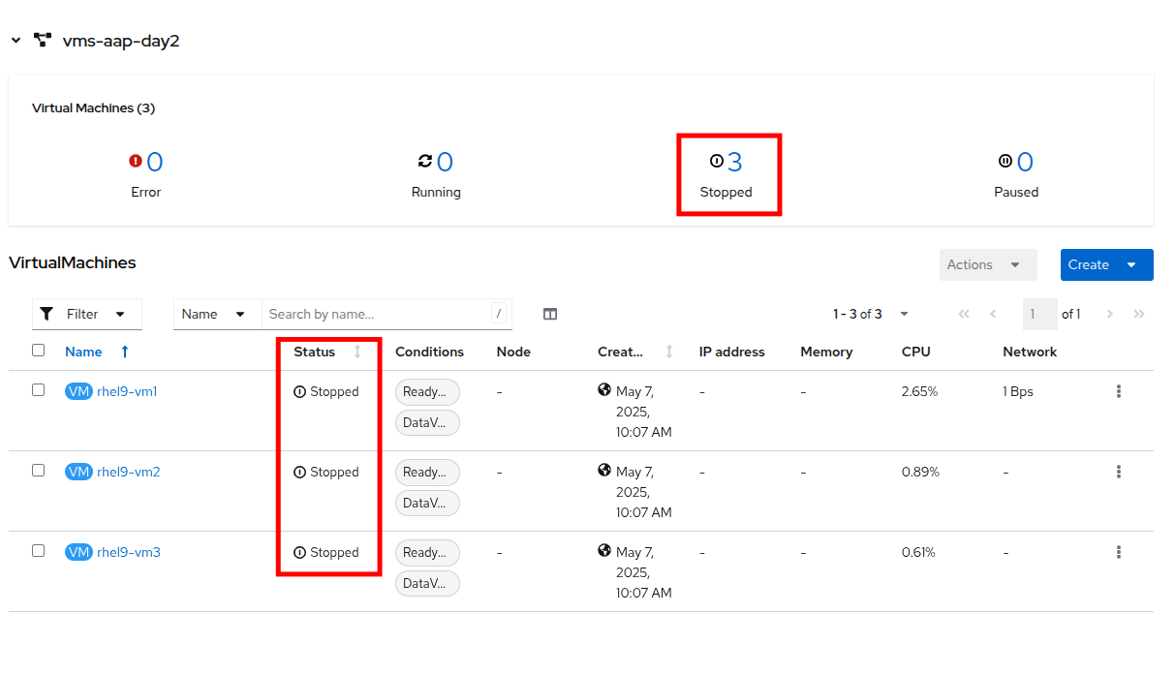
Task: Click the manage columns icon
Action: (x=550, y=314)
